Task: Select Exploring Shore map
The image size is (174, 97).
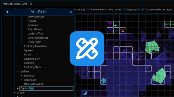Action: click(x=33, y=67)
